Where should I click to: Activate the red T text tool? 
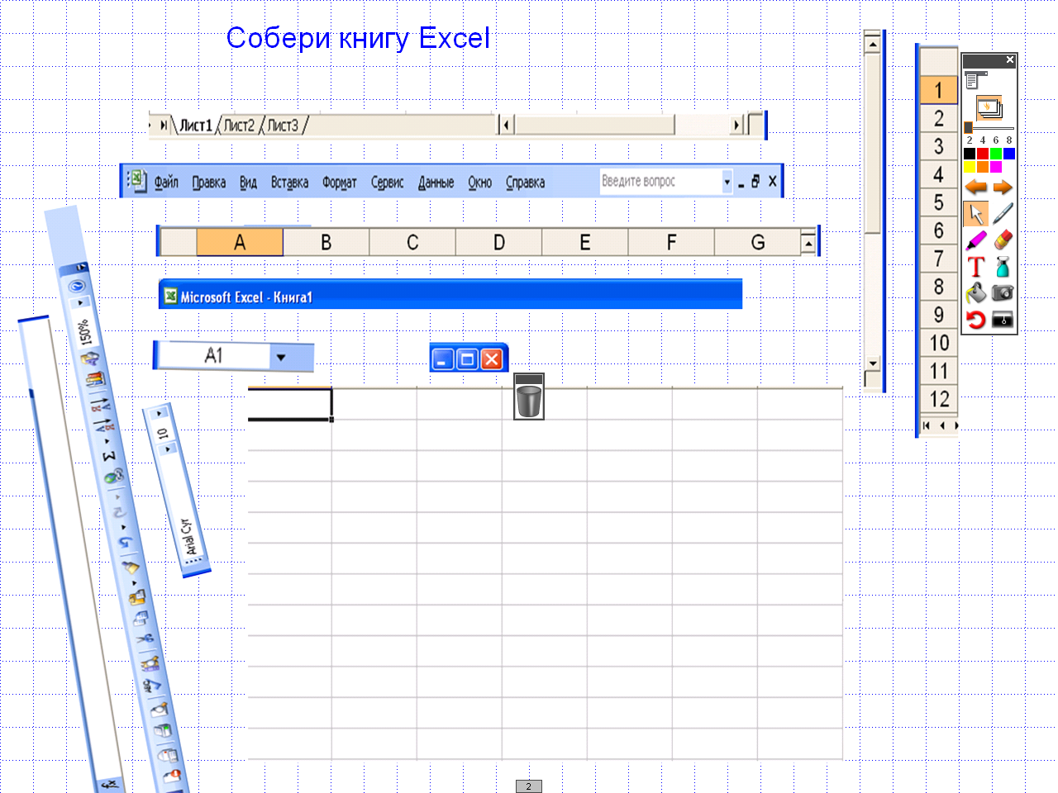tap(976, 267)
